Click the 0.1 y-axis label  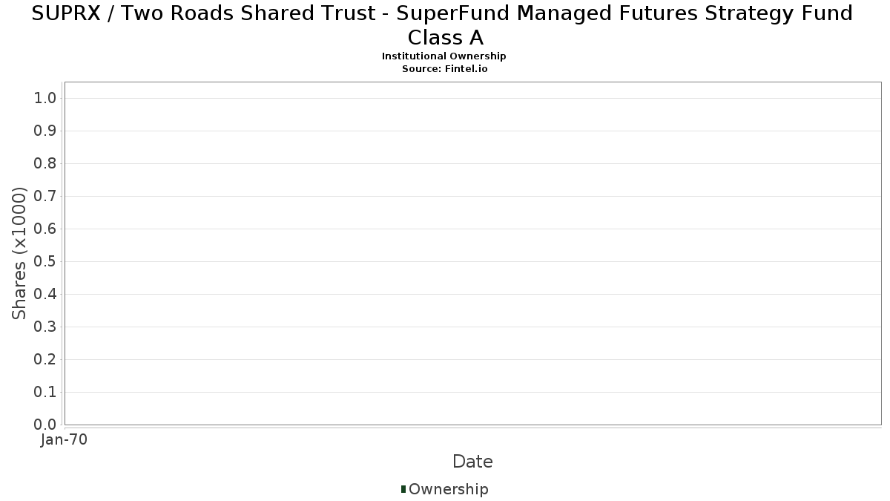pos(45,393)
